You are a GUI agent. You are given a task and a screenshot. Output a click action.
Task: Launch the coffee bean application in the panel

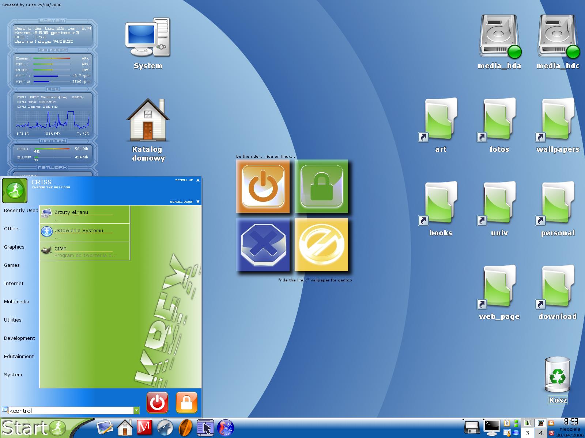pos(185,428)
